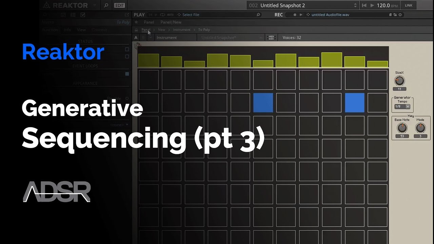Image resolution: width=434 pixels, height=244 pixels.
Task: Click the recorder record dot
Action: [295, 15]
